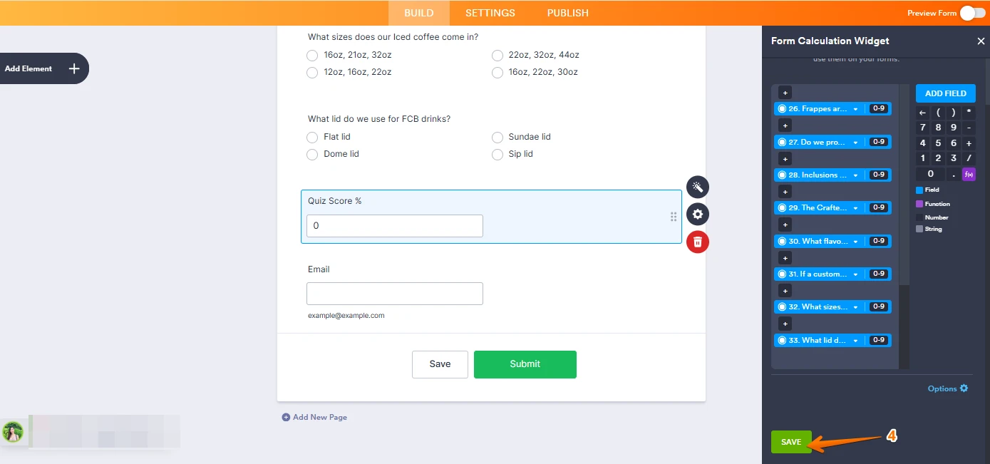Image resolution: width=990 pixels, height=464 pixels.
Task: Open the PUBLISH tab
Action: pos(567,12)
